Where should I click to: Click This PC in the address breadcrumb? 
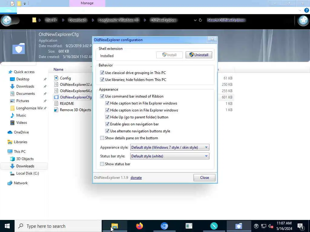51,20
